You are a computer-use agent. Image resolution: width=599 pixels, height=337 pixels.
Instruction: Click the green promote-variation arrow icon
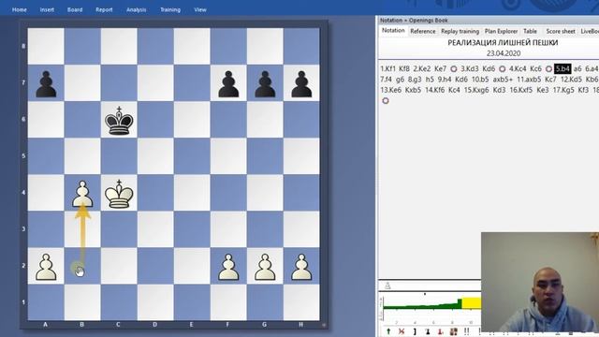tap(388, 331)
